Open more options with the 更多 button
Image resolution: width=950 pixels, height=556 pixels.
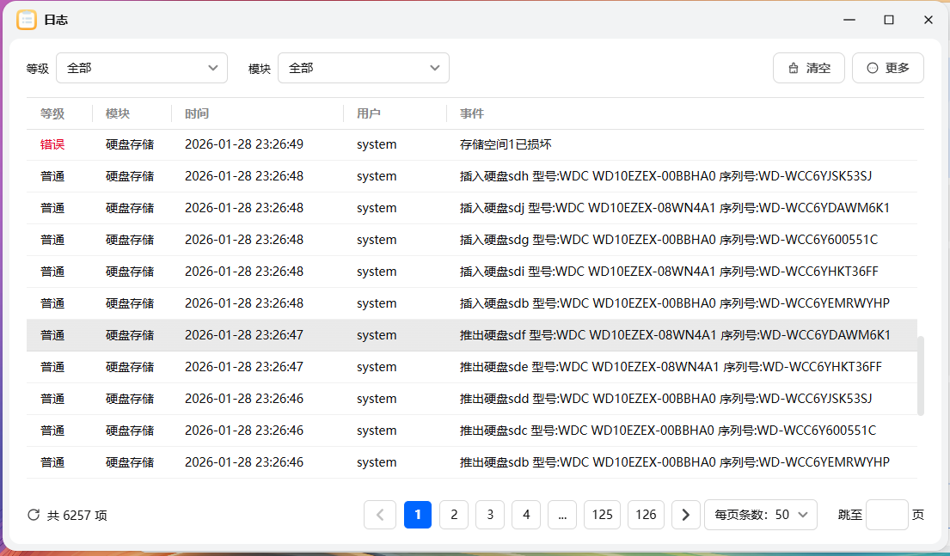(887, 67)
